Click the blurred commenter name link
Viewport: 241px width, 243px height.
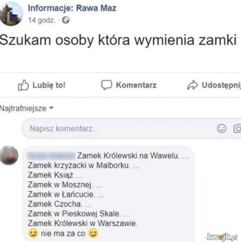[51, 156]
